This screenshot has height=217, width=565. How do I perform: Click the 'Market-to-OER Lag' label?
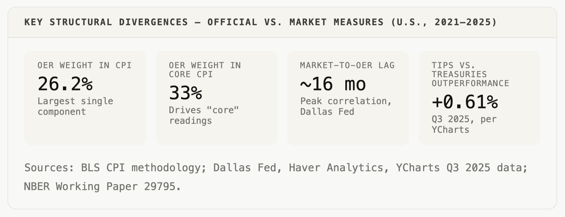[x=347, y=65]
